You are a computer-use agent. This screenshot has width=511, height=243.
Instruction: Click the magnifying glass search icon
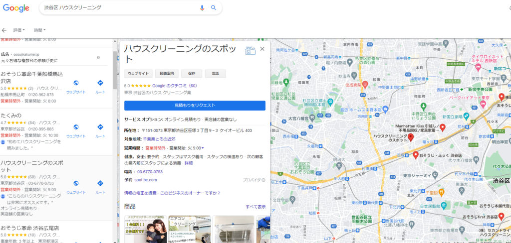[214, 8]
